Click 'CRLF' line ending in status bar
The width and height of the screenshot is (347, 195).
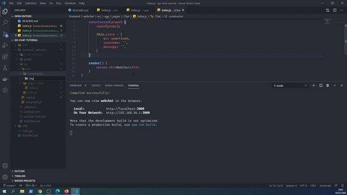pyautogui.click(x=313, y=185)
